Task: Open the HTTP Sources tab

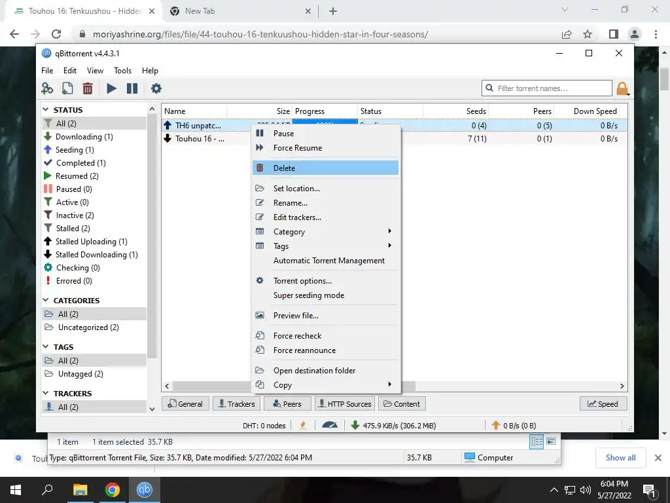Action: point(345,403)
